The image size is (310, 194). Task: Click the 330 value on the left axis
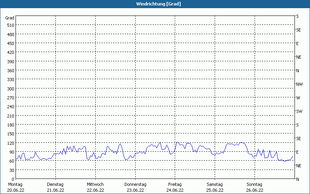[10, 80]
